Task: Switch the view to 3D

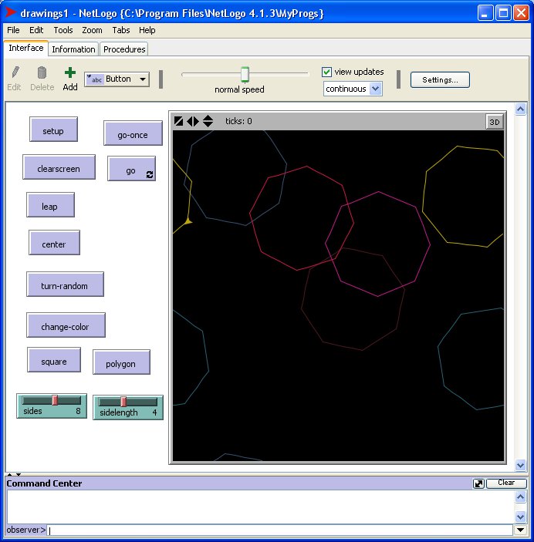Action: pyautogui.click(x=494, y=122)
